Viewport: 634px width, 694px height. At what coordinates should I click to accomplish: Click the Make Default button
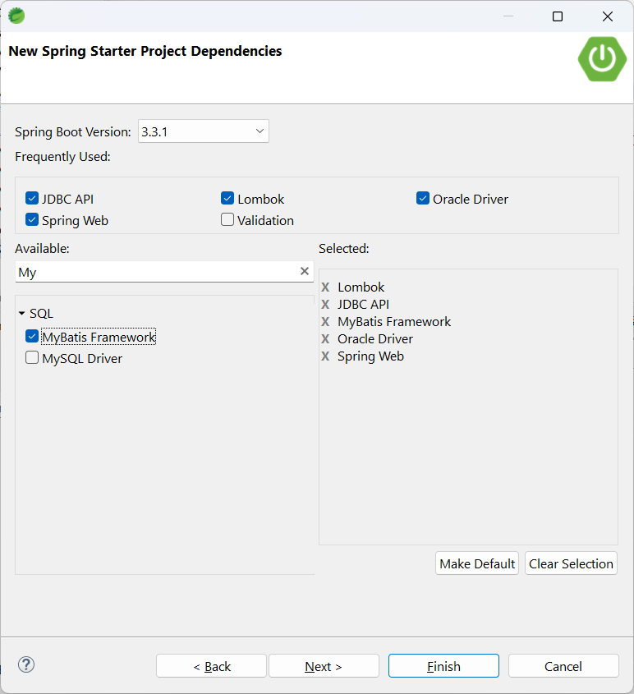tap(477, 563)
